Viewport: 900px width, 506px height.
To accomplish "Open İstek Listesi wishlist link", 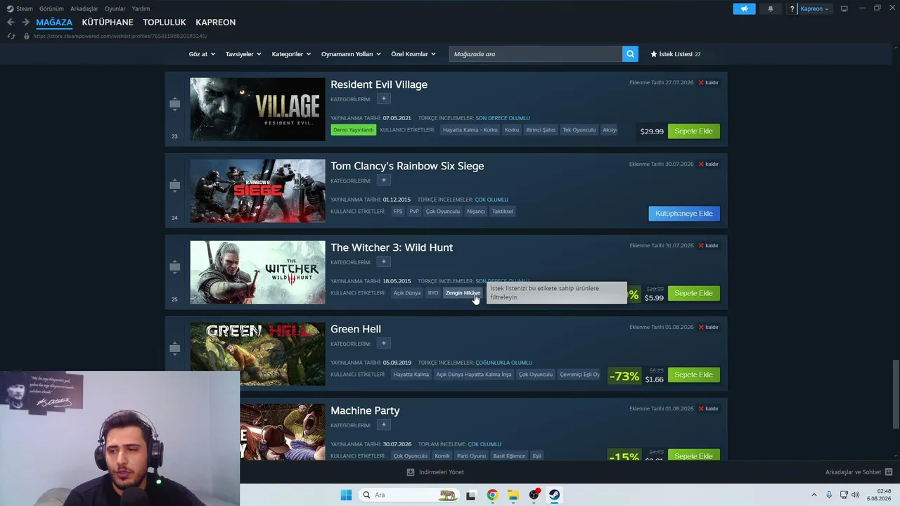I will (x=676, y=54).
